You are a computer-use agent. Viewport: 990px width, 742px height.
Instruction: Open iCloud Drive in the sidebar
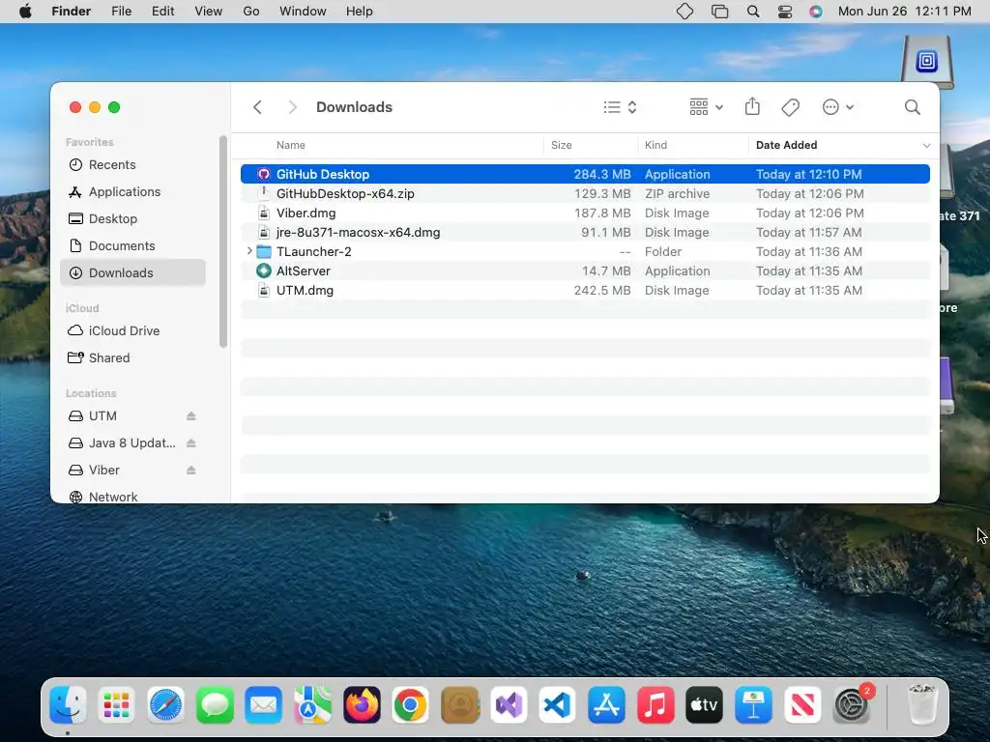tap(132, 330)
